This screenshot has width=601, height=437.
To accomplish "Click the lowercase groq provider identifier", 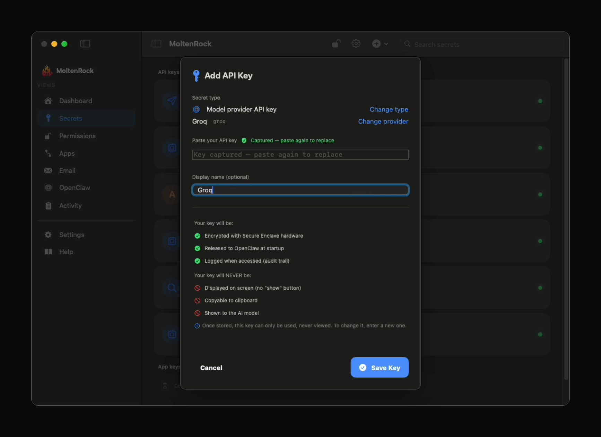I will pos(219,121).
